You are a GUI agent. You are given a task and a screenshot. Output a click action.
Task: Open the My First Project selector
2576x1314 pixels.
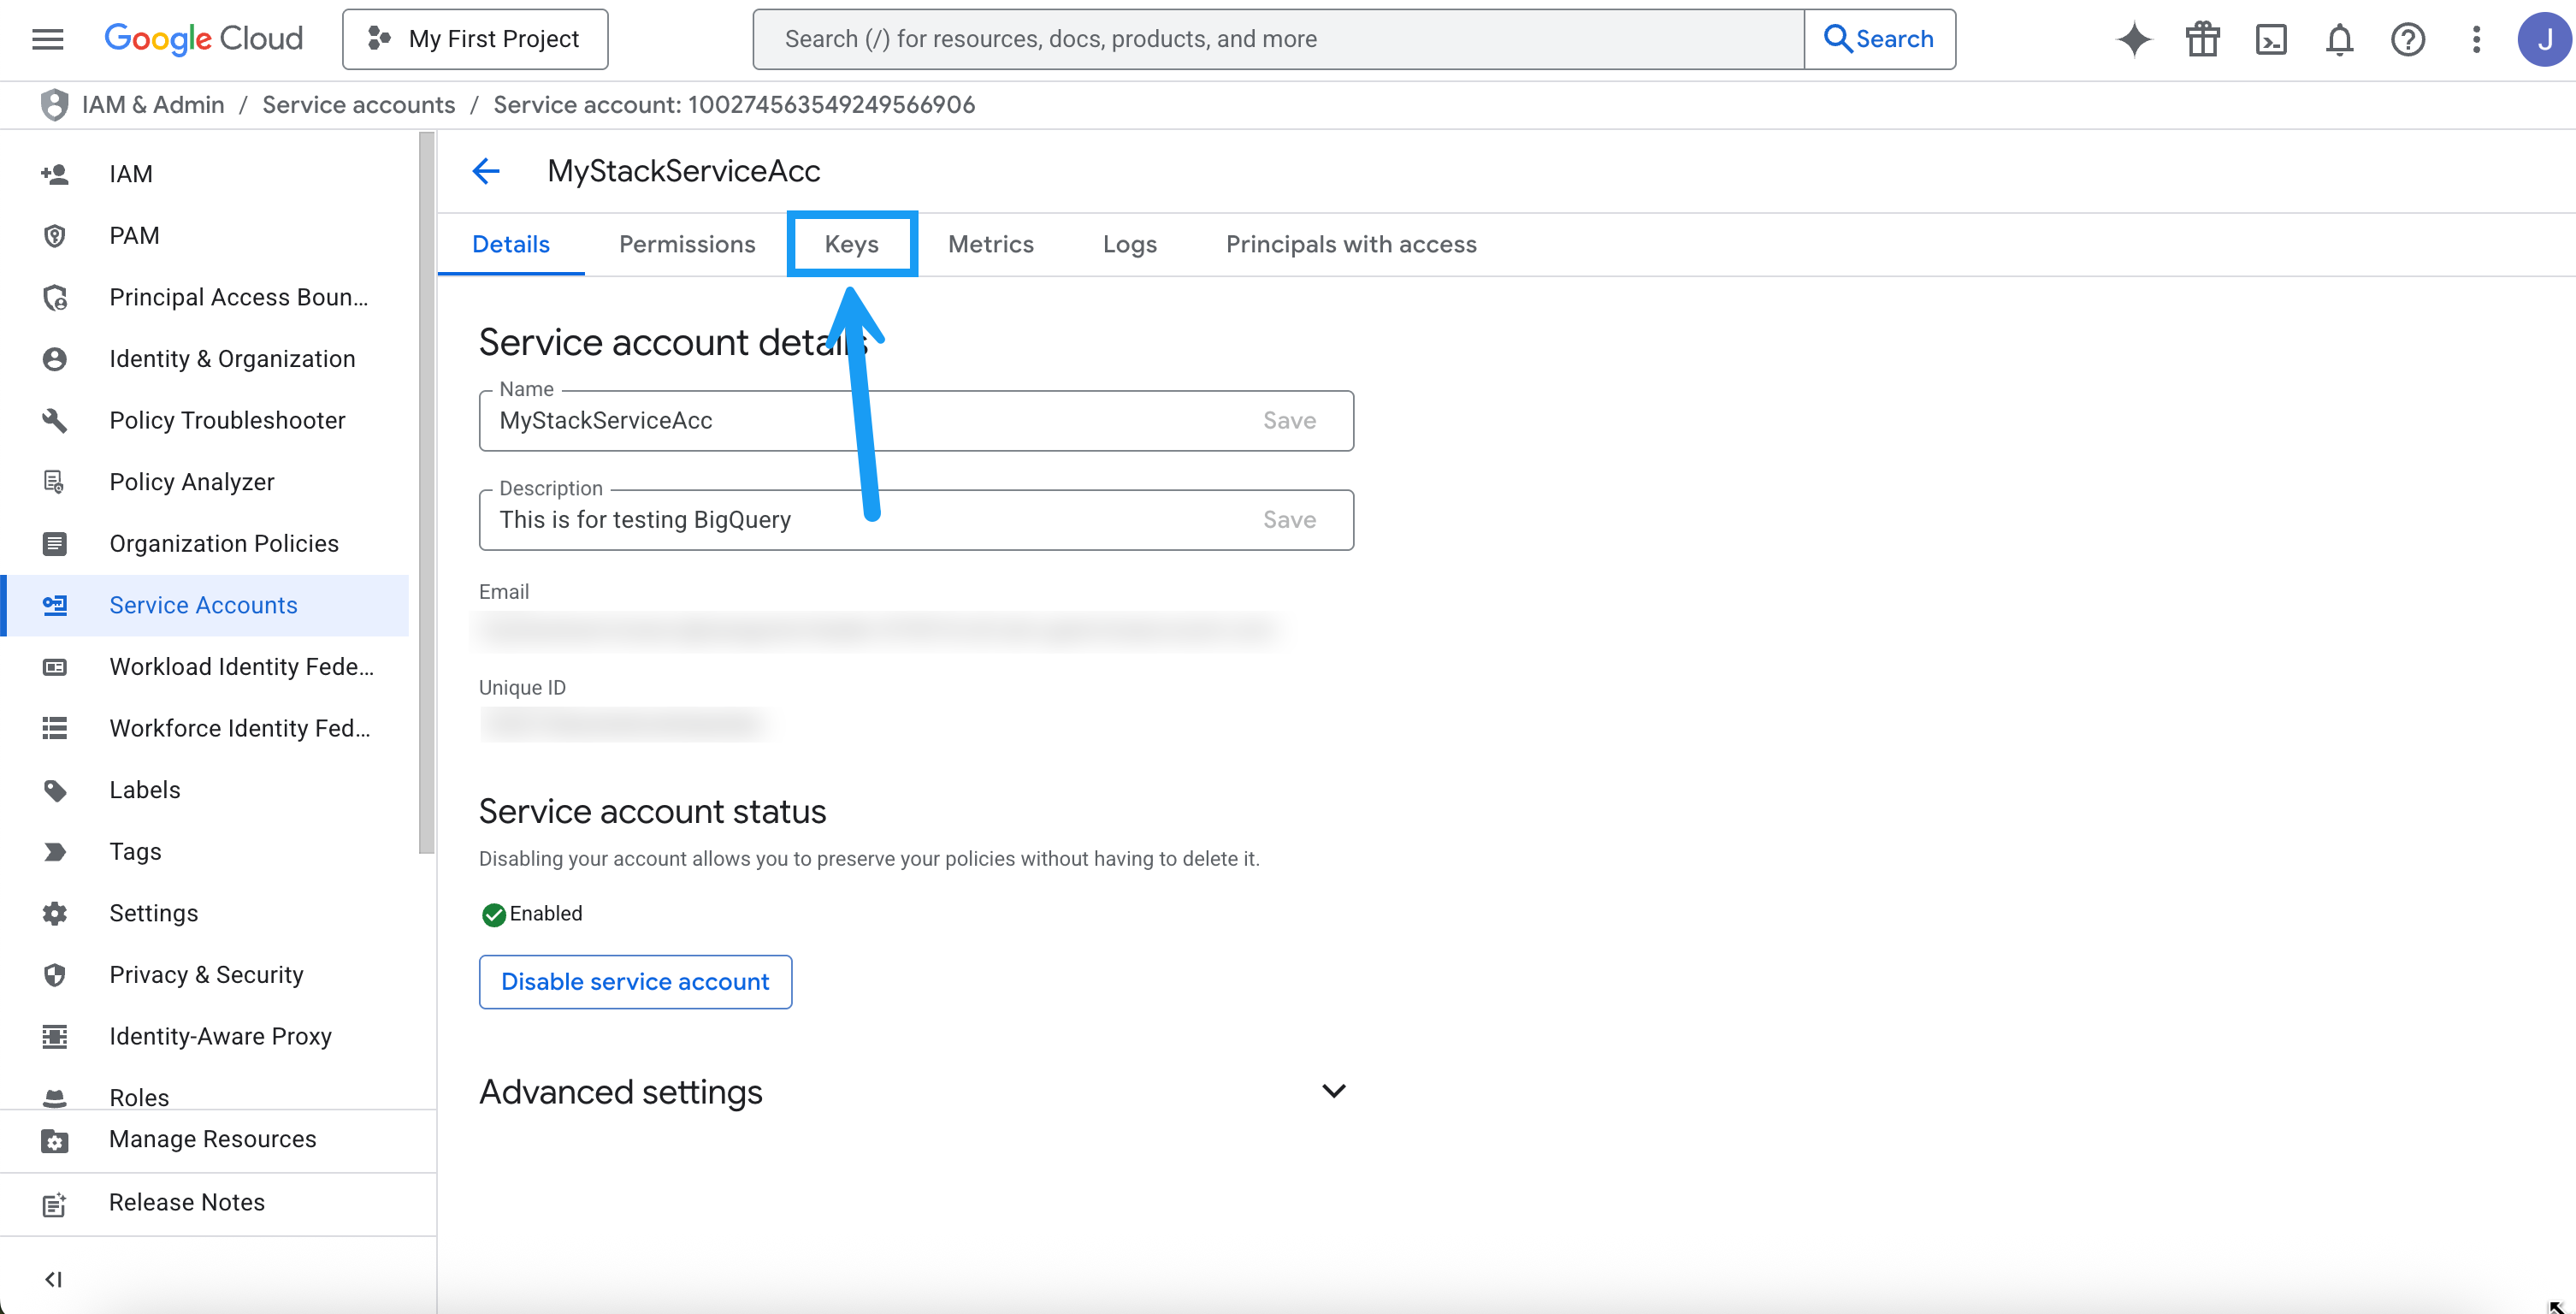pos(475,39)
